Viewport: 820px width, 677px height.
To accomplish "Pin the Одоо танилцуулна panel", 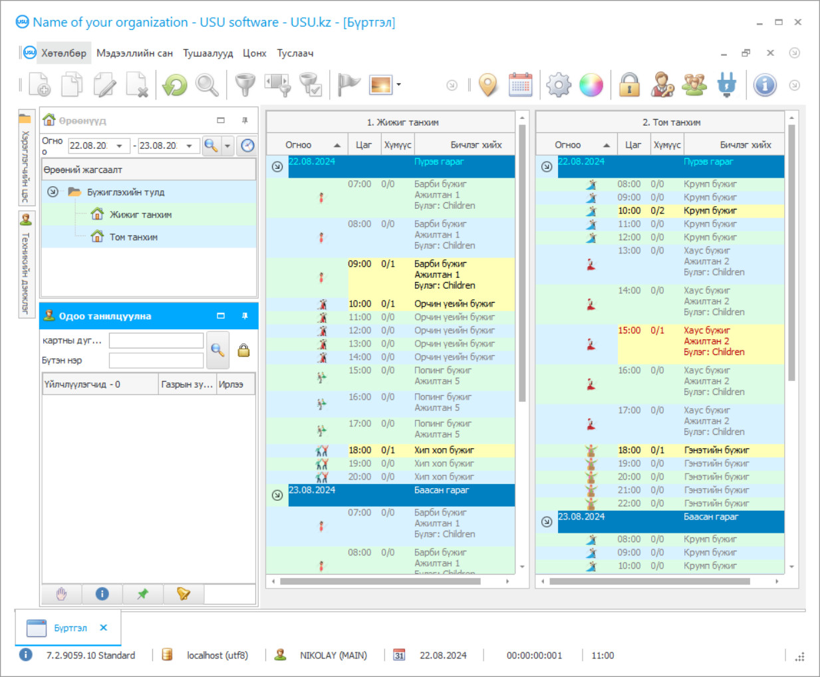I will [x=245, y=316].
